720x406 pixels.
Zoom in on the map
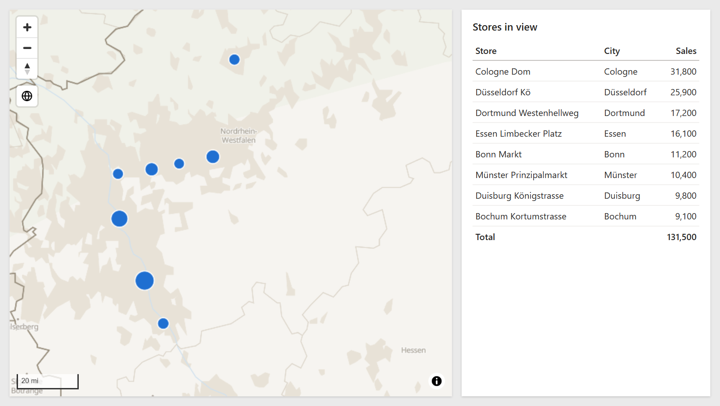[x=27, y=27]
